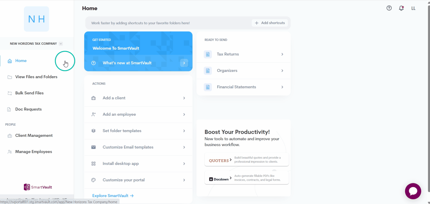Click the palette icon beside Customize your portal

93,180
